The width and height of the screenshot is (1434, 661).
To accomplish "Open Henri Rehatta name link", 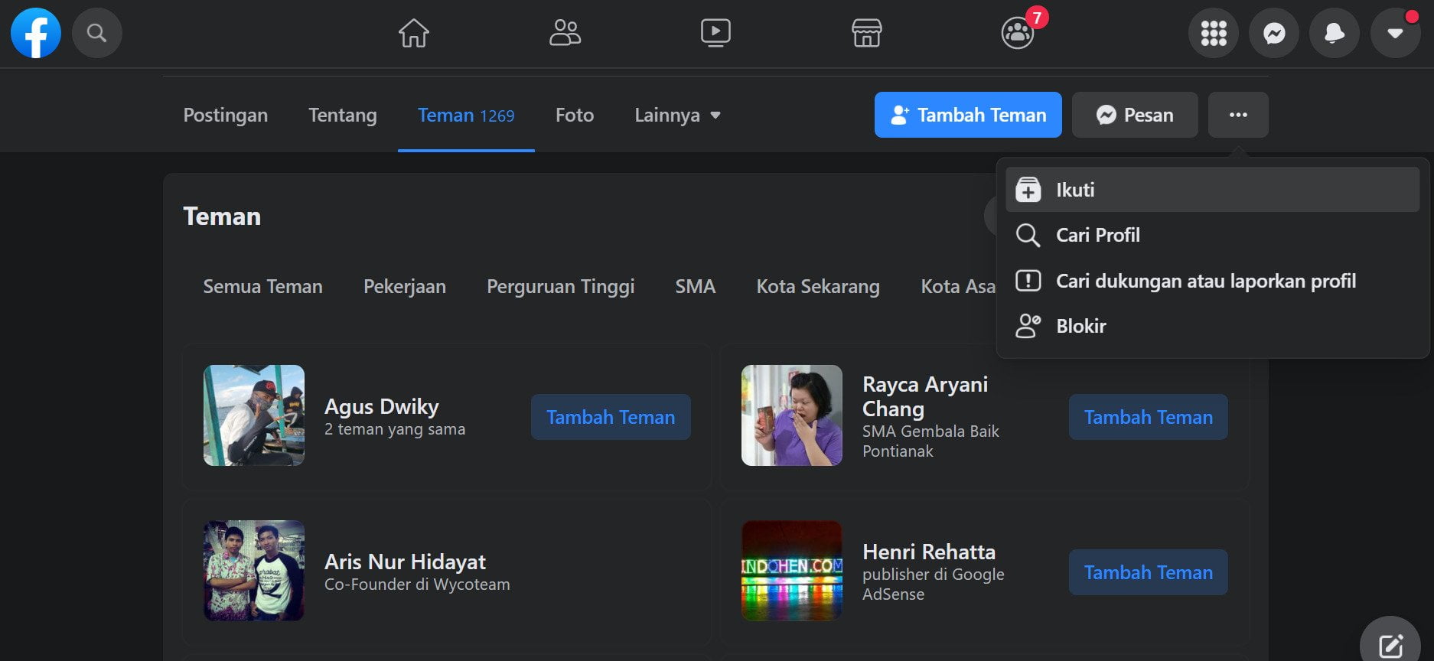I will tap(929, 552).
